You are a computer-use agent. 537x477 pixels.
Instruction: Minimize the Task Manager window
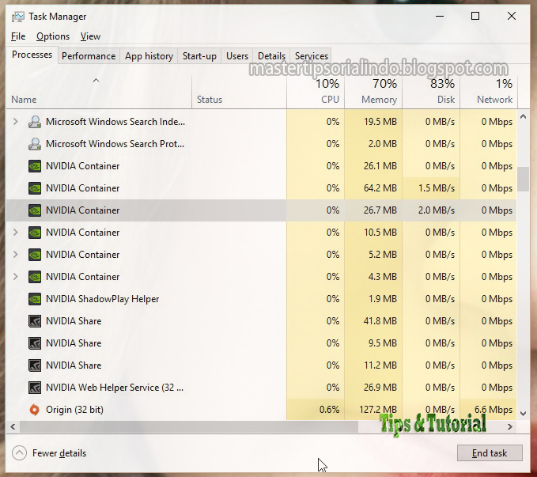click(440, 16)
